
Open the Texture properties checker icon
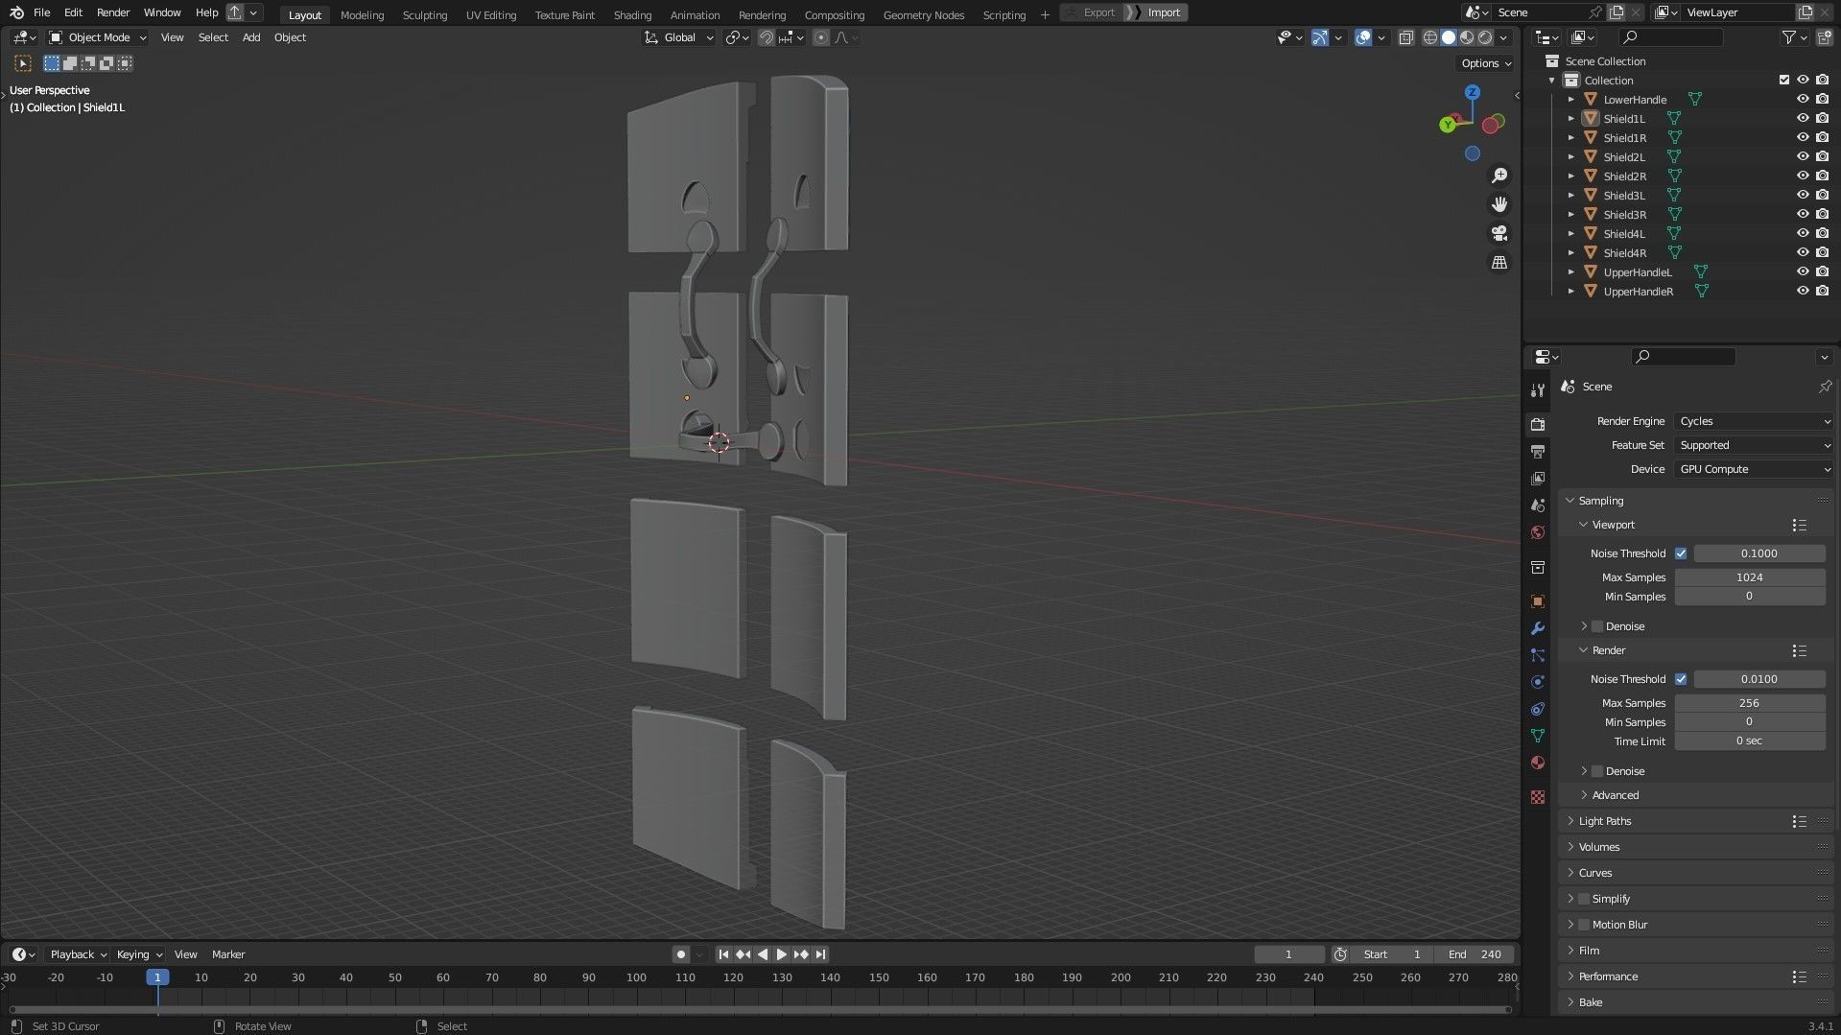click(1538, 797)
